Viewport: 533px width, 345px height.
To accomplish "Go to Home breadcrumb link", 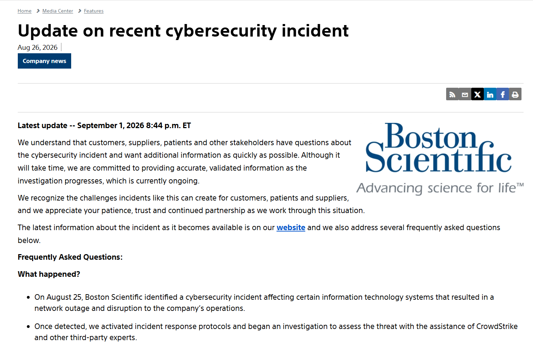I will [24, 11].
